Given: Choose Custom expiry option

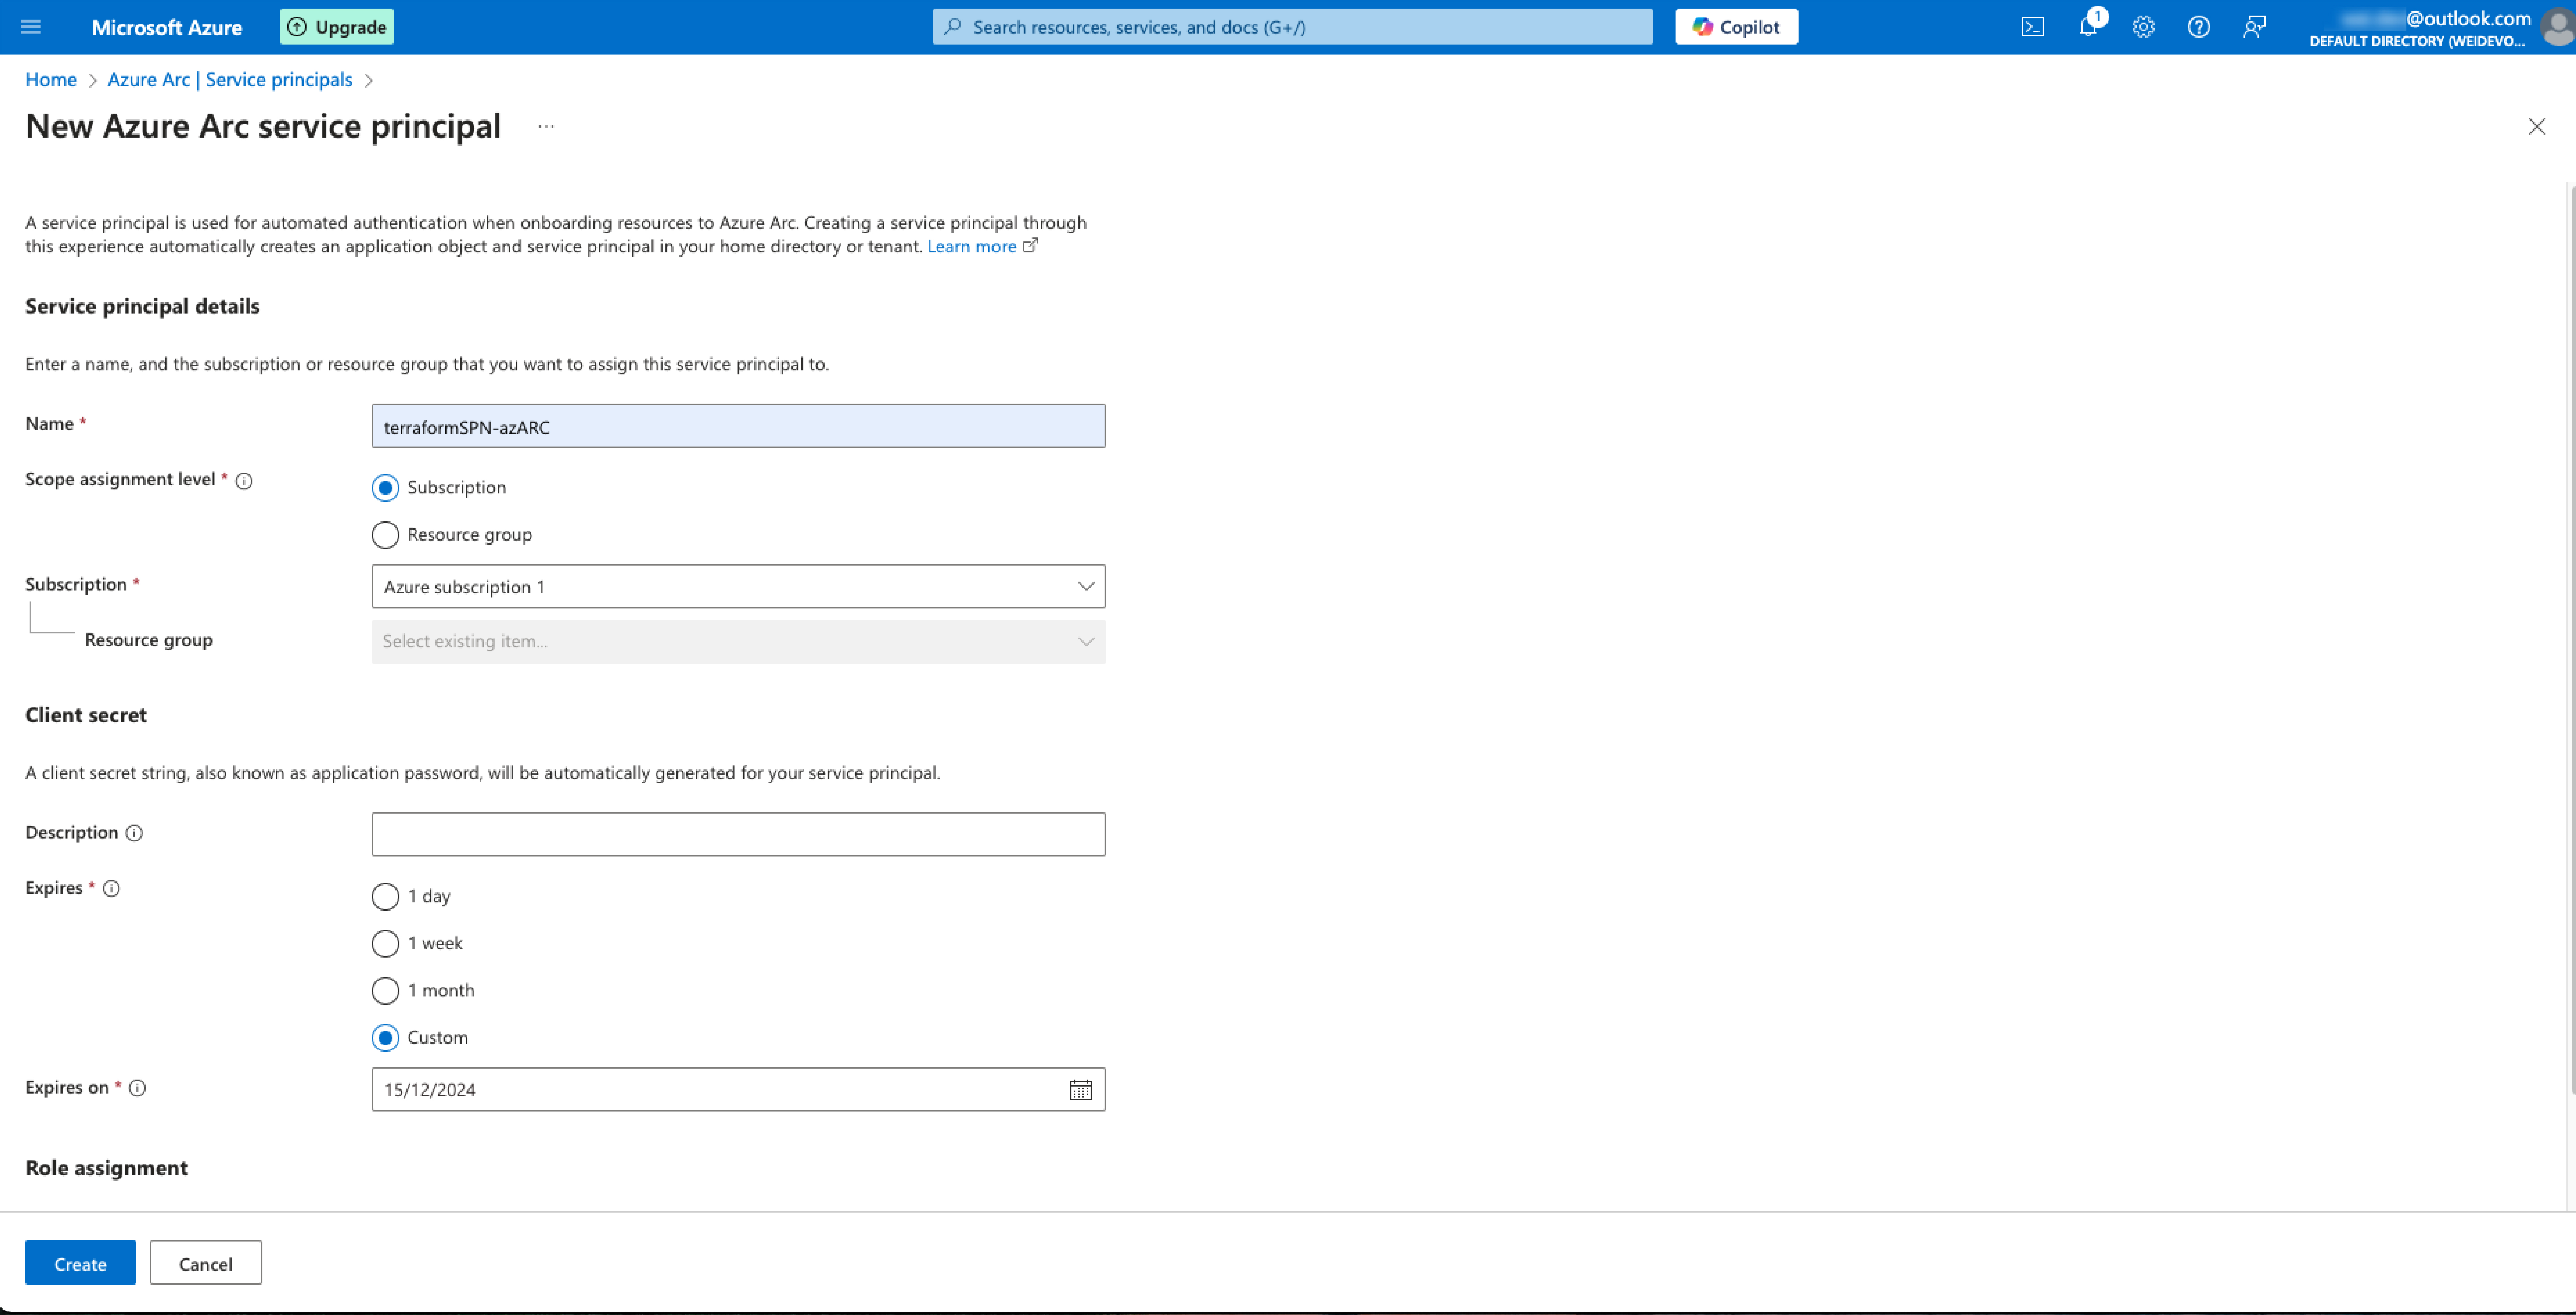Looking at the screenshot, I should point(385,1038).
